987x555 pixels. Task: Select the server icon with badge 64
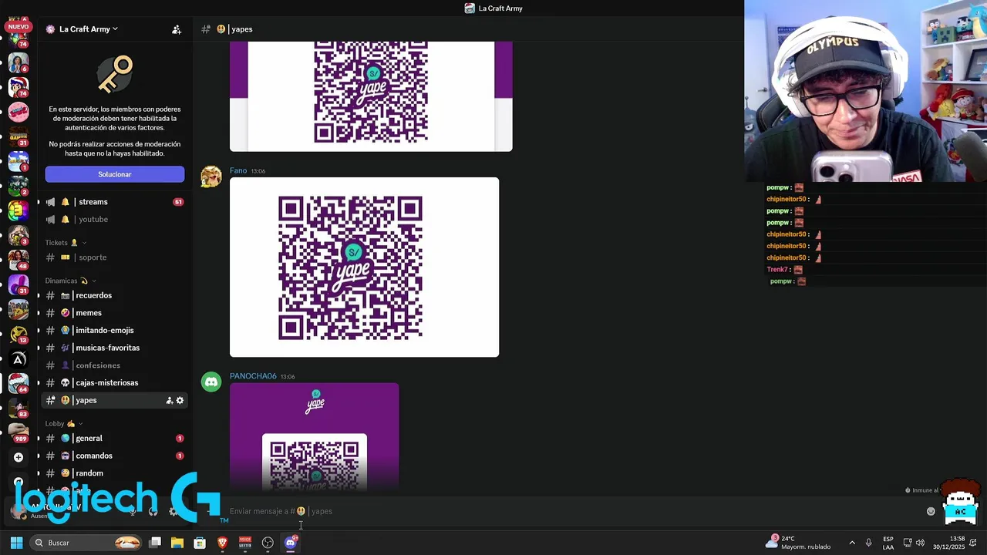click(x=19, y=383)
